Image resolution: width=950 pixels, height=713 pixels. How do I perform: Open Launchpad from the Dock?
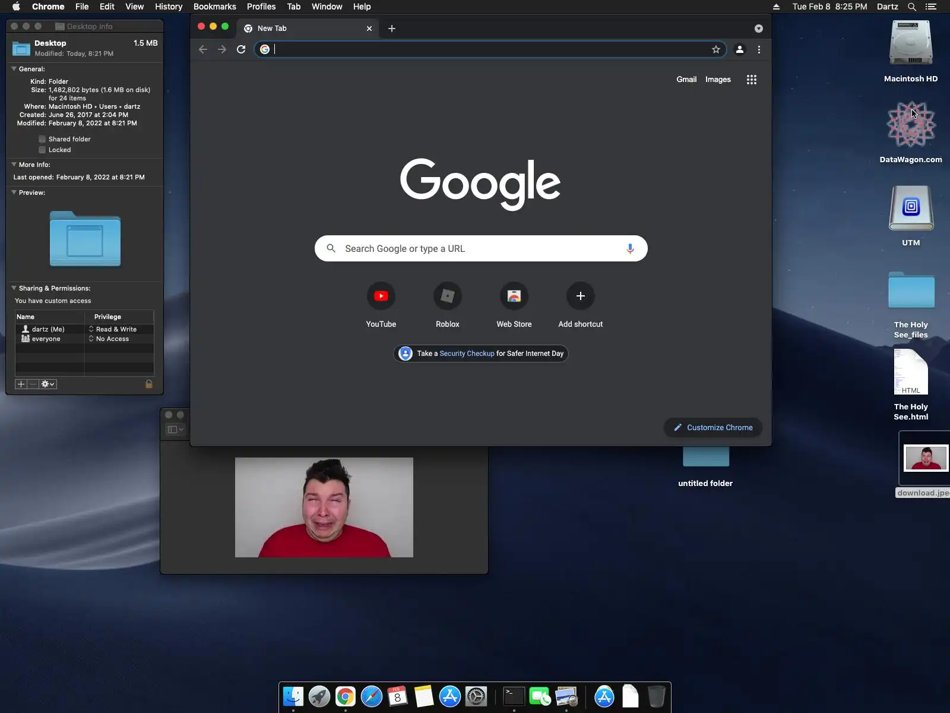pyautogui.click(x=319, y=696)
